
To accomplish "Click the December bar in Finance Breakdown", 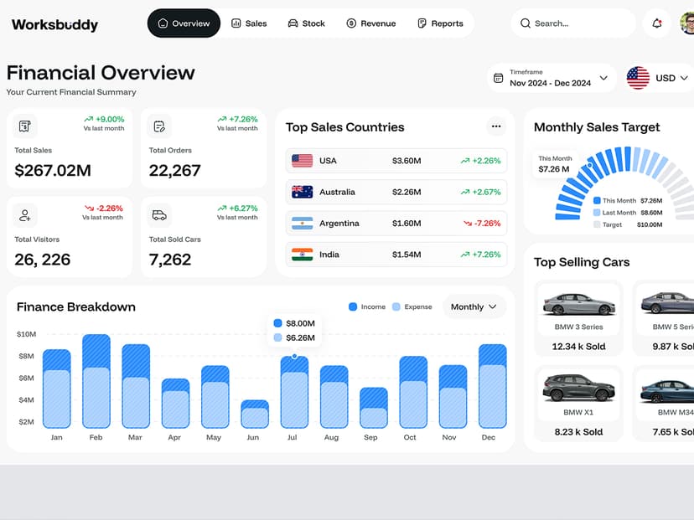I will (x=493, y=386).
